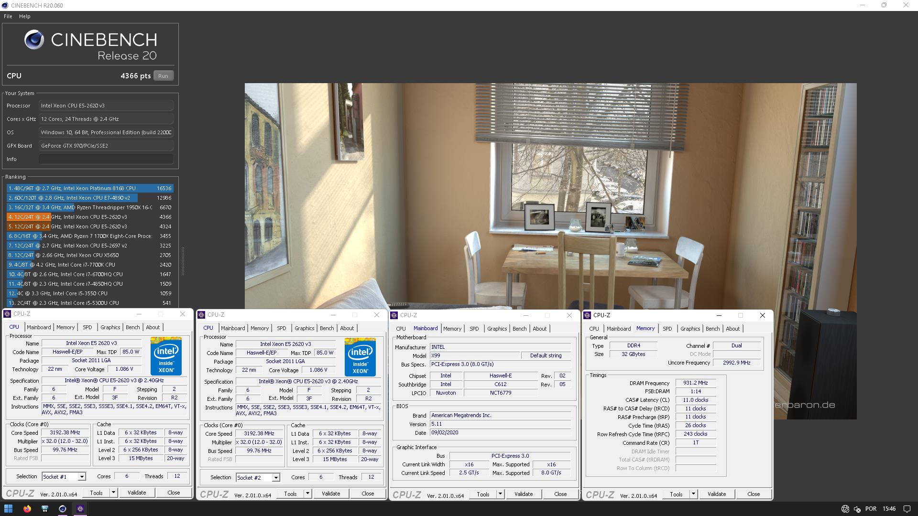
Task: Select ranking entry Core i5-3550
Action: (90, 293)
